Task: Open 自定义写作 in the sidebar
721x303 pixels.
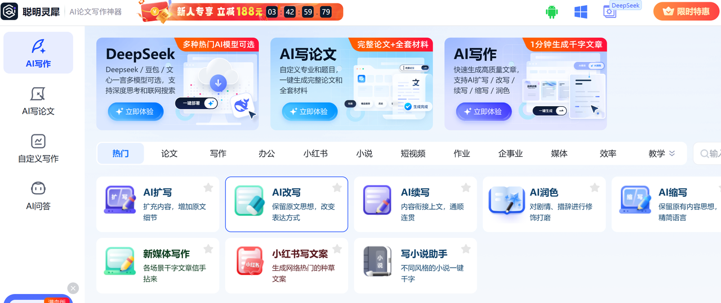Action: pyautogui.click(x=38, y=148)
